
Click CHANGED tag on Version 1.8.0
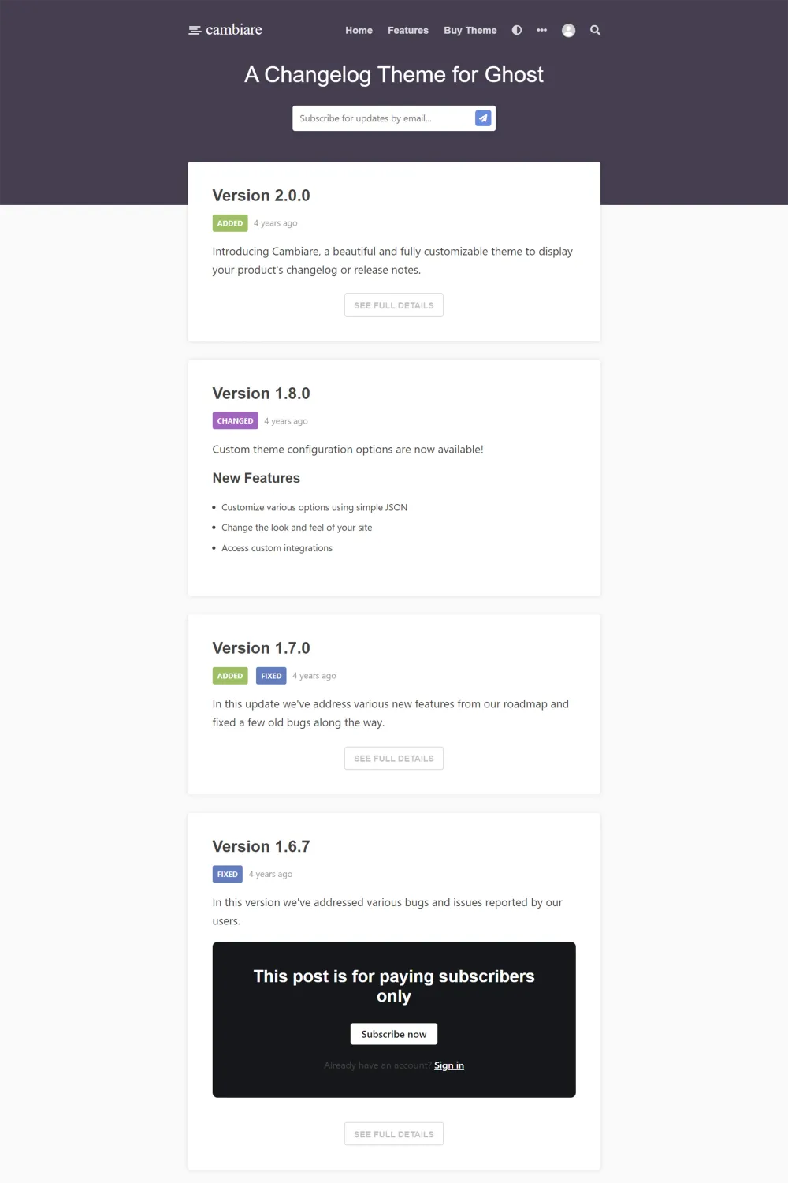(x=235, y=421)
